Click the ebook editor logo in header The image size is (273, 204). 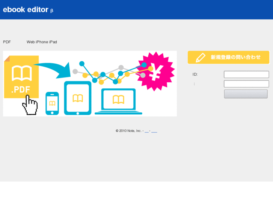pyautogui.click(x=28, y=10)
